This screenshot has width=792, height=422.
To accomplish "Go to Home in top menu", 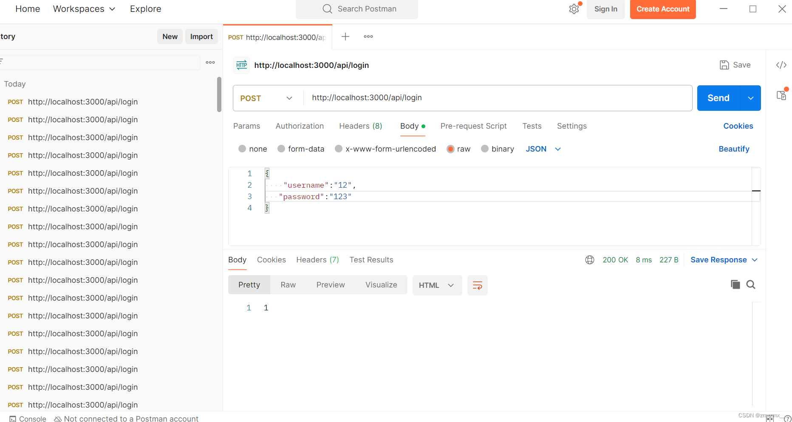I will 28,9.
